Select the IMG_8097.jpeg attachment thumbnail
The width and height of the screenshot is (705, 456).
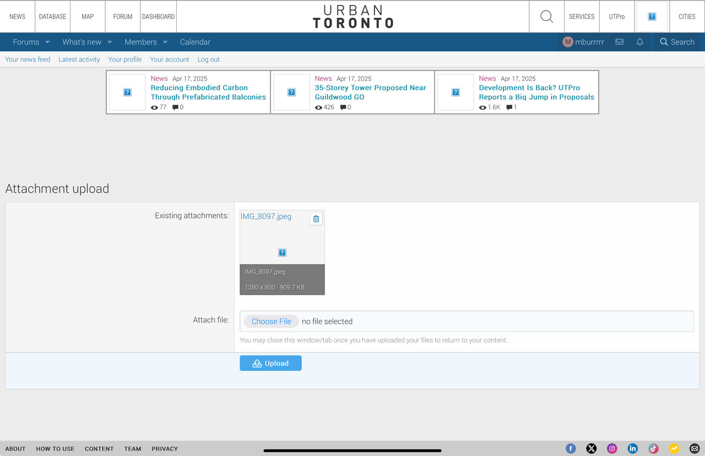point(282,252)
